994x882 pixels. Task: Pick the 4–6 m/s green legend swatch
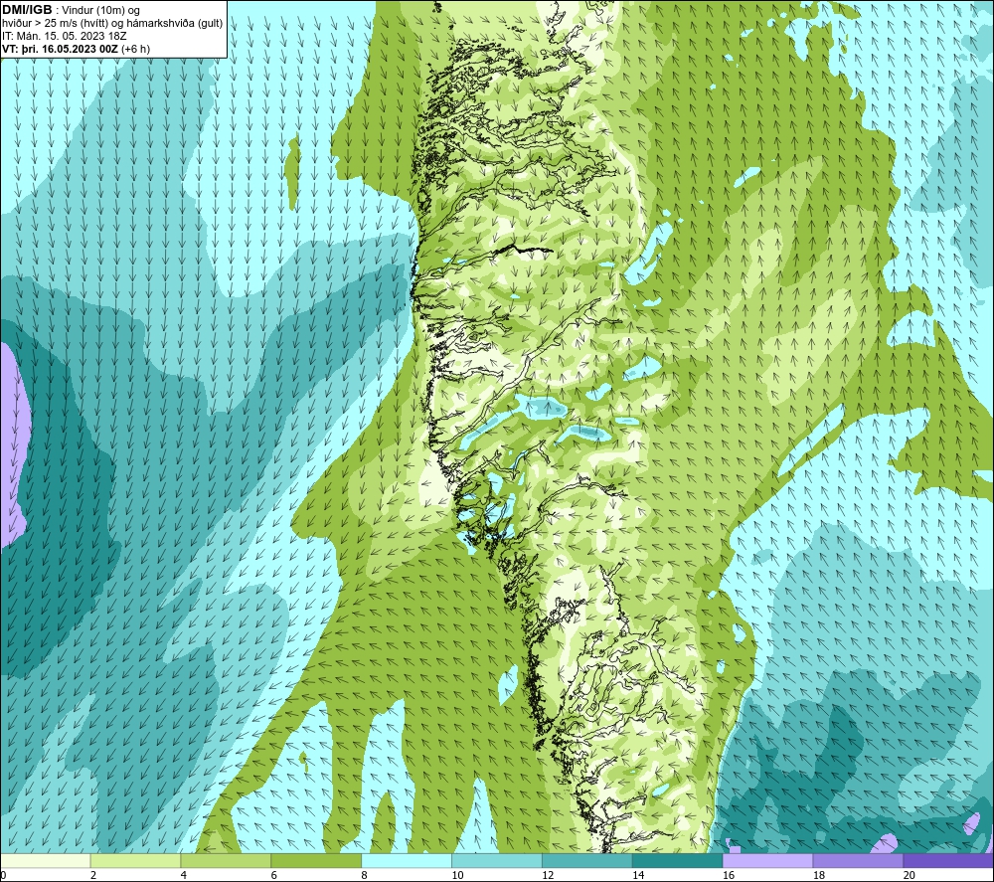(226, 860)
